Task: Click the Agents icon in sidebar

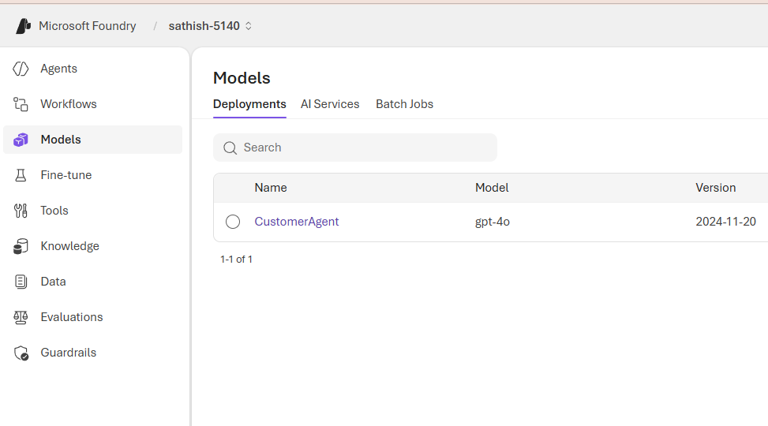Action: click(21, 69)
